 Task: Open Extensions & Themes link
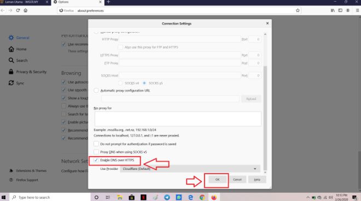(x=28, y=170)
